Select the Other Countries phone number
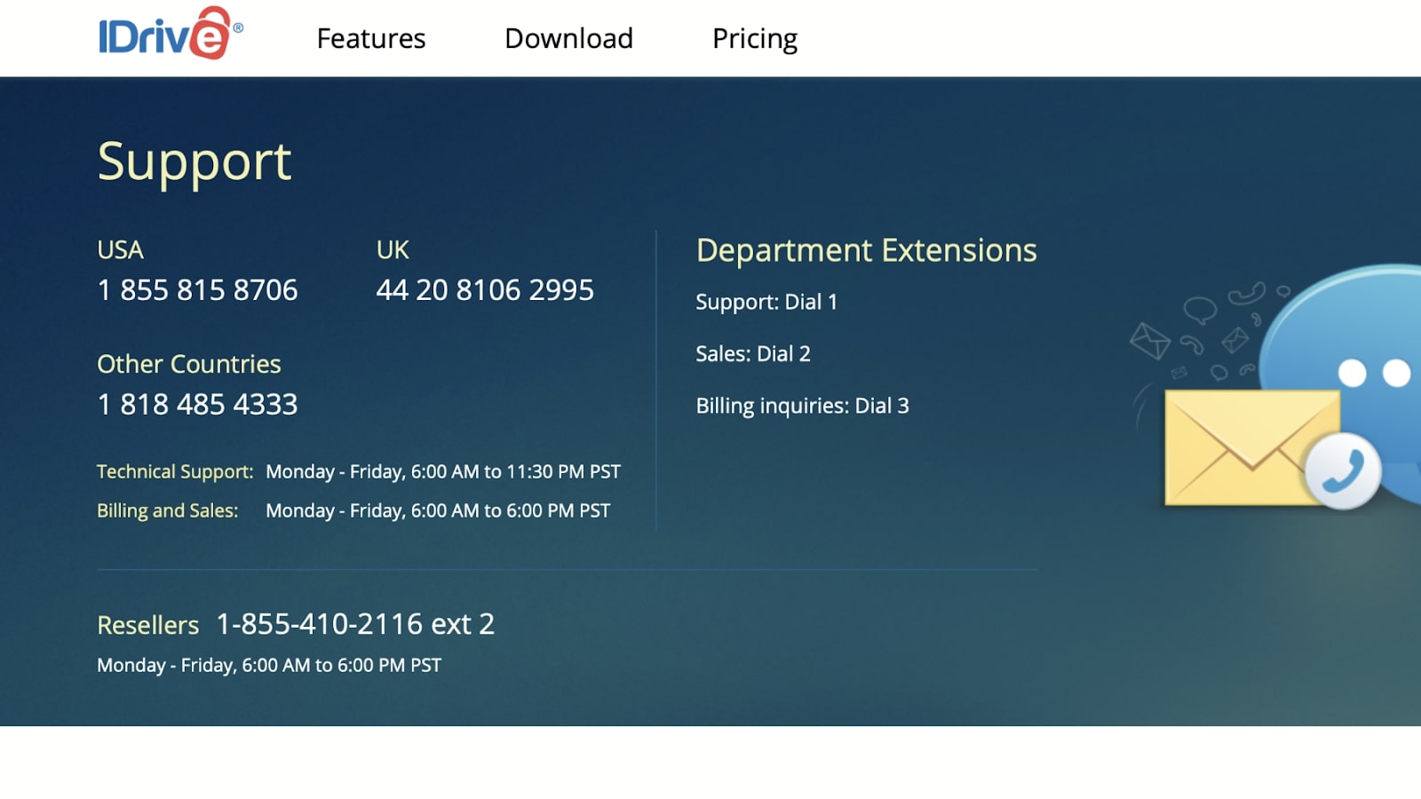The width and height of the screenshot is (1421, 799). 197,404
